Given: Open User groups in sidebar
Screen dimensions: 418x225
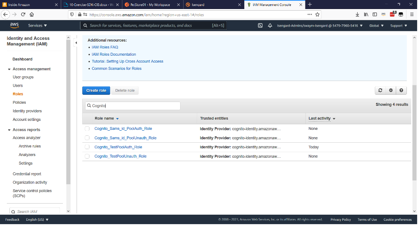Looking at the screenshot, I should coord(23,77).
